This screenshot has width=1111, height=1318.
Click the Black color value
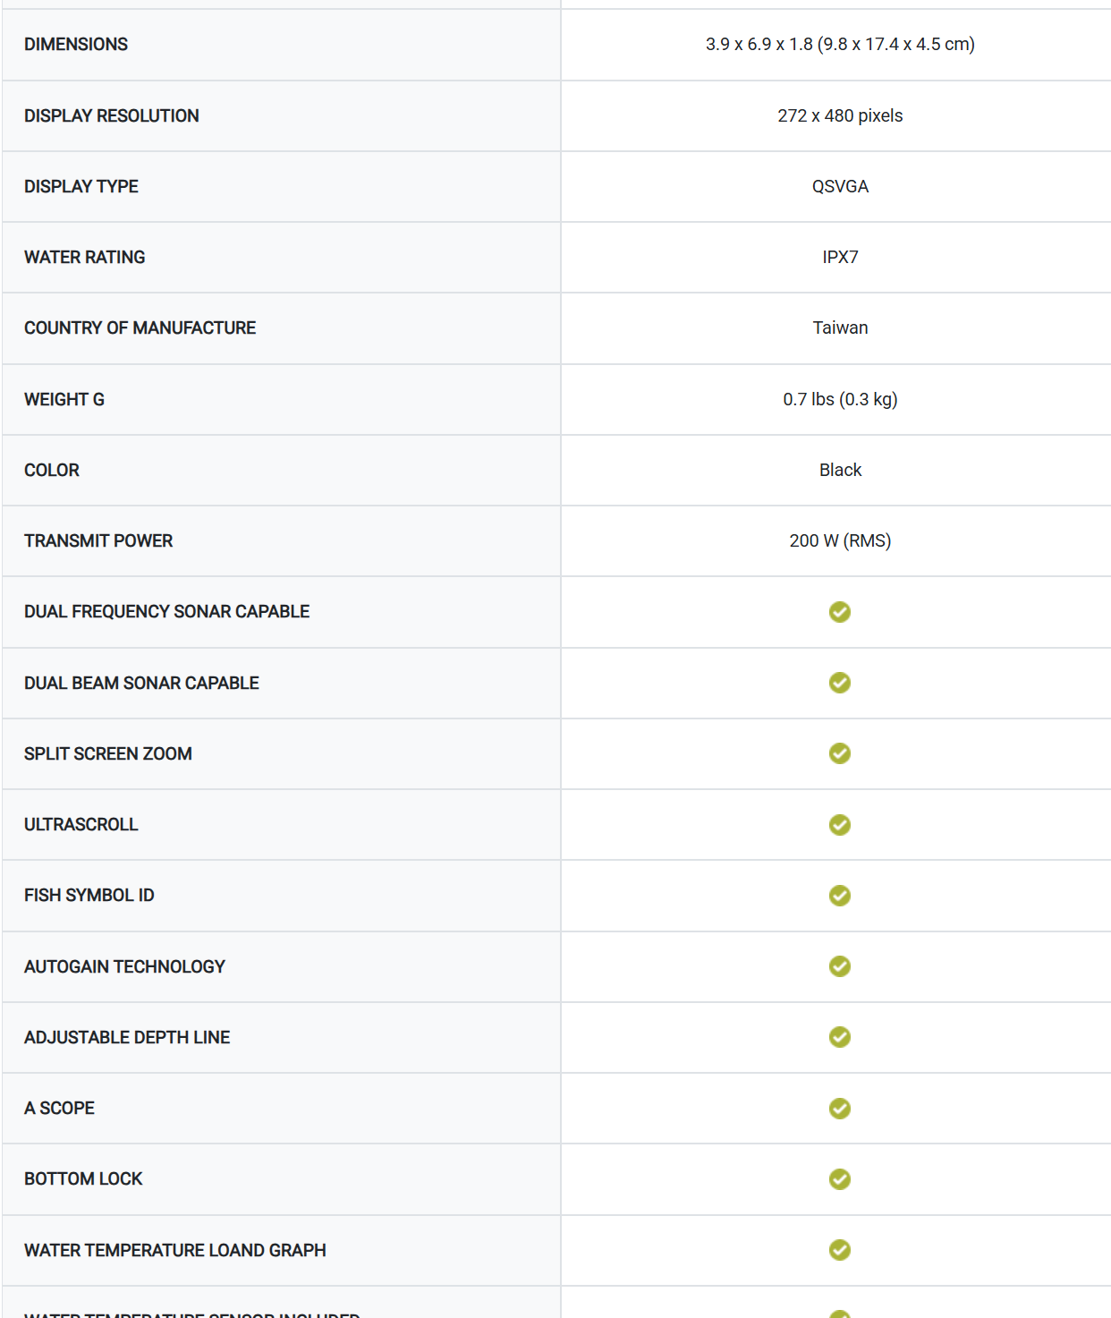click(x=839, y=470)
